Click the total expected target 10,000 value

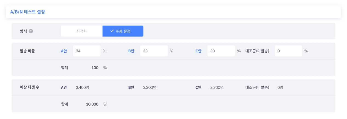click(92, 104)
